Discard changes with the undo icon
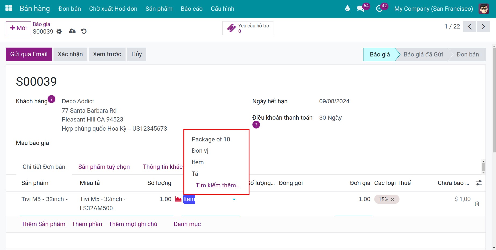Viewport: 496px width, 250px height. point(84,31)
